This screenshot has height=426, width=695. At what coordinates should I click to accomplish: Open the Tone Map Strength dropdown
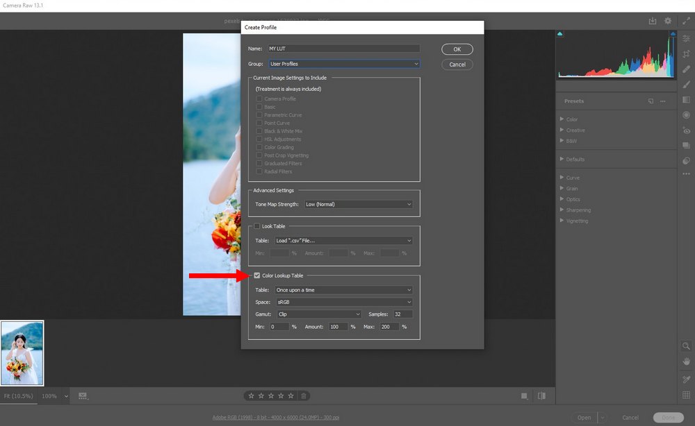(359, 205)
